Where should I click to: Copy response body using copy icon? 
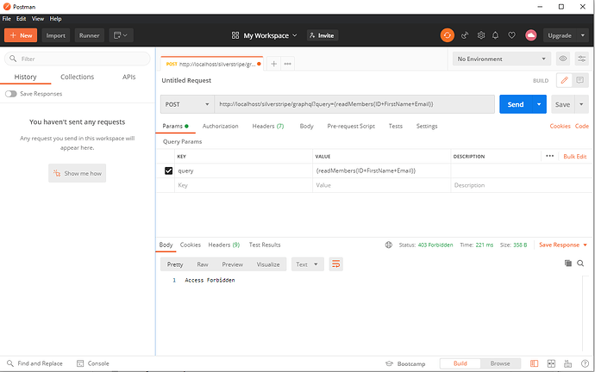click(567, 263)
